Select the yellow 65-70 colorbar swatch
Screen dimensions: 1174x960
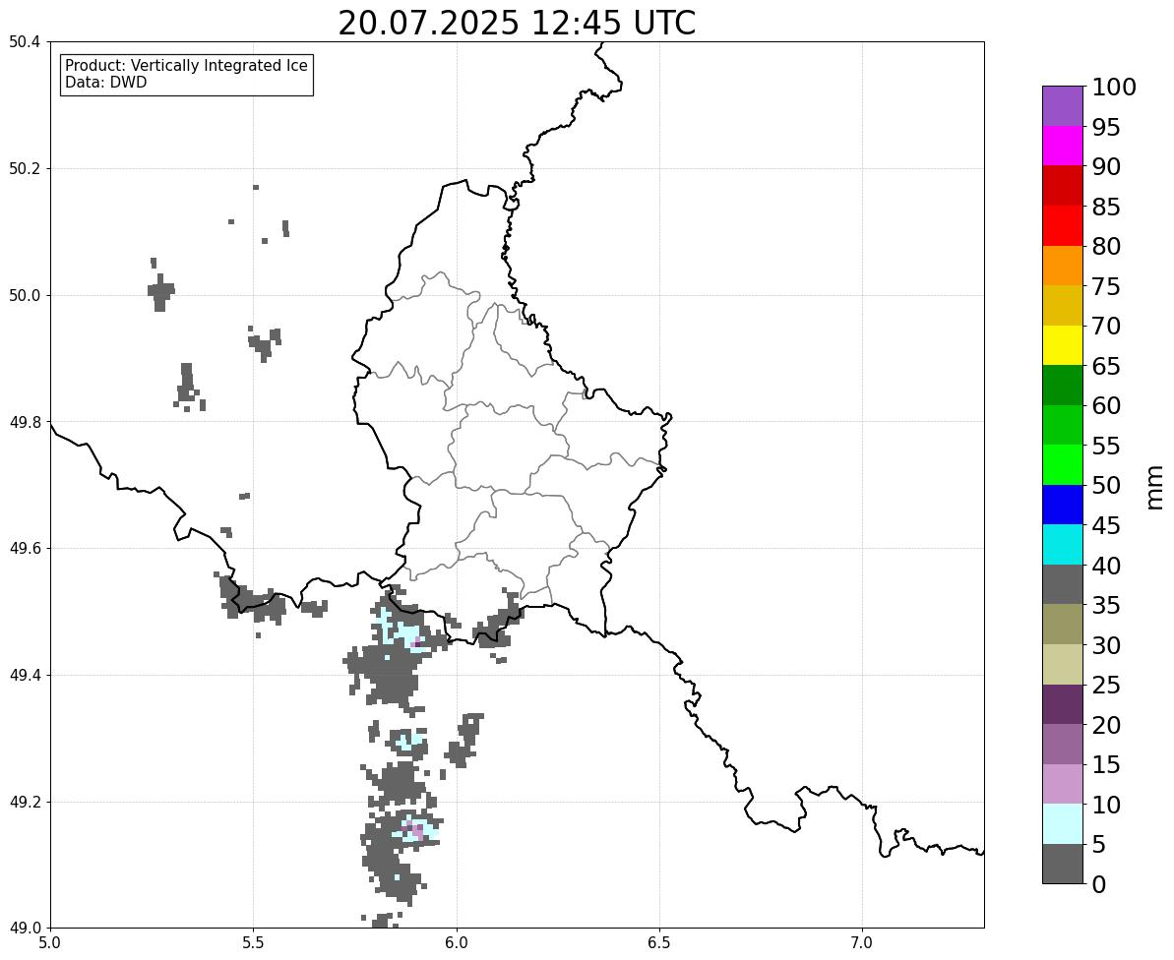pyautogui.click(x=1063, y=345)
